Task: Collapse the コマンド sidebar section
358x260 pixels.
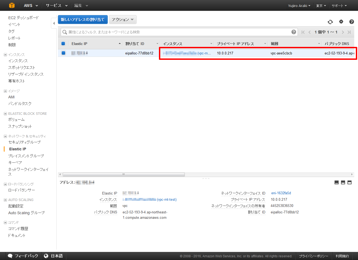Action: coord(5,223)
